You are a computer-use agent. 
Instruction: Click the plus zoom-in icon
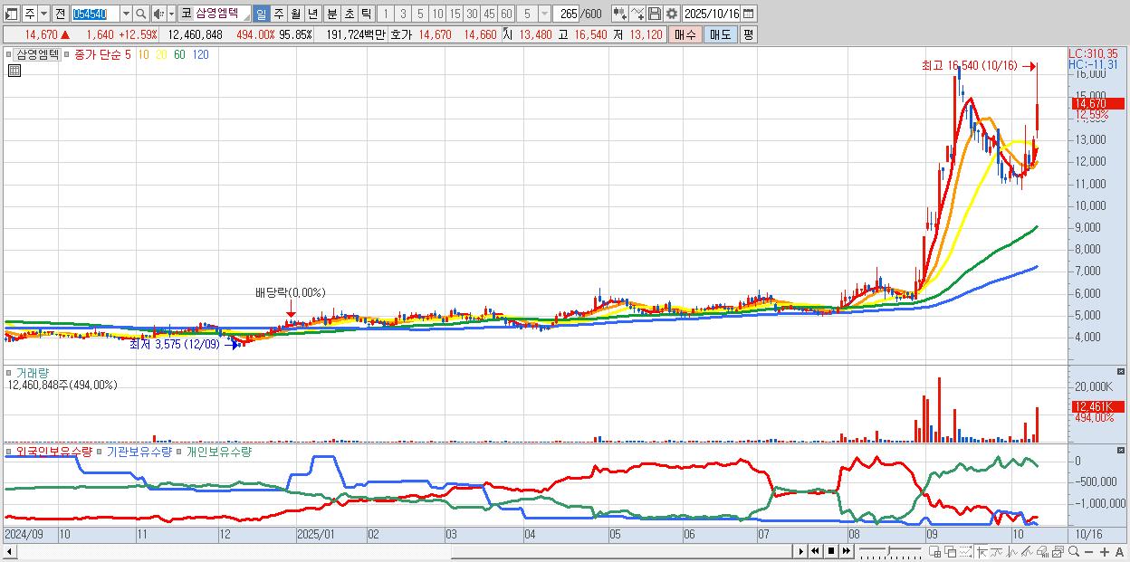tap(1104, 551)
